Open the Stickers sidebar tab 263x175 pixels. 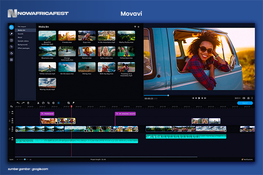[x=11, y=53]
